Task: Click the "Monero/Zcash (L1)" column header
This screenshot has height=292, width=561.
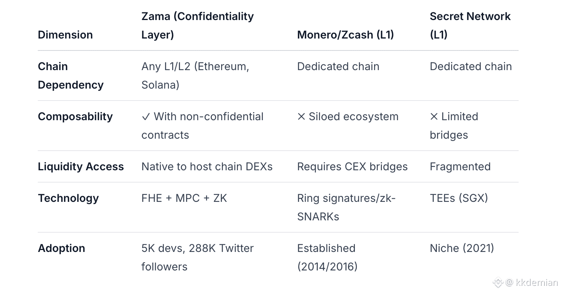Action: tap(345, 35)
